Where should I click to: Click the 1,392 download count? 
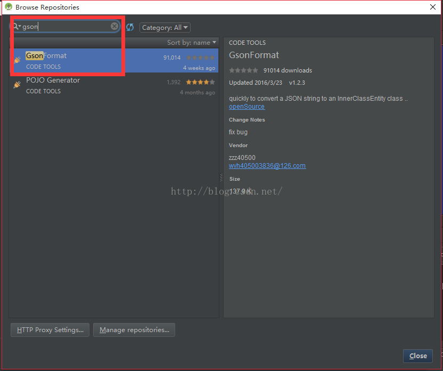click(174, 82)
